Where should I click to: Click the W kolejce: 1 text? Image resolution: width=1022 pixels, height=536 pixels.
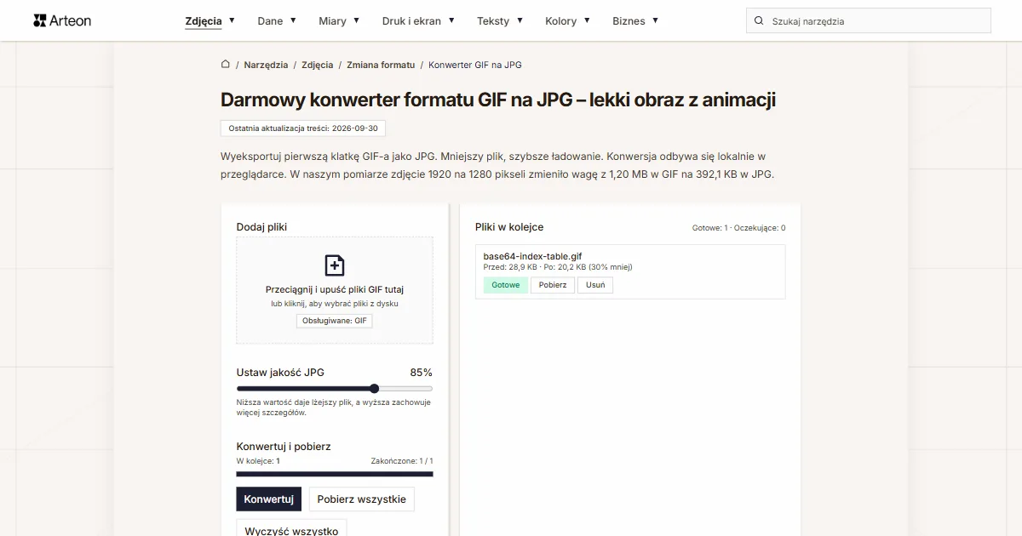pyautogui.click(x=258, y=461)
